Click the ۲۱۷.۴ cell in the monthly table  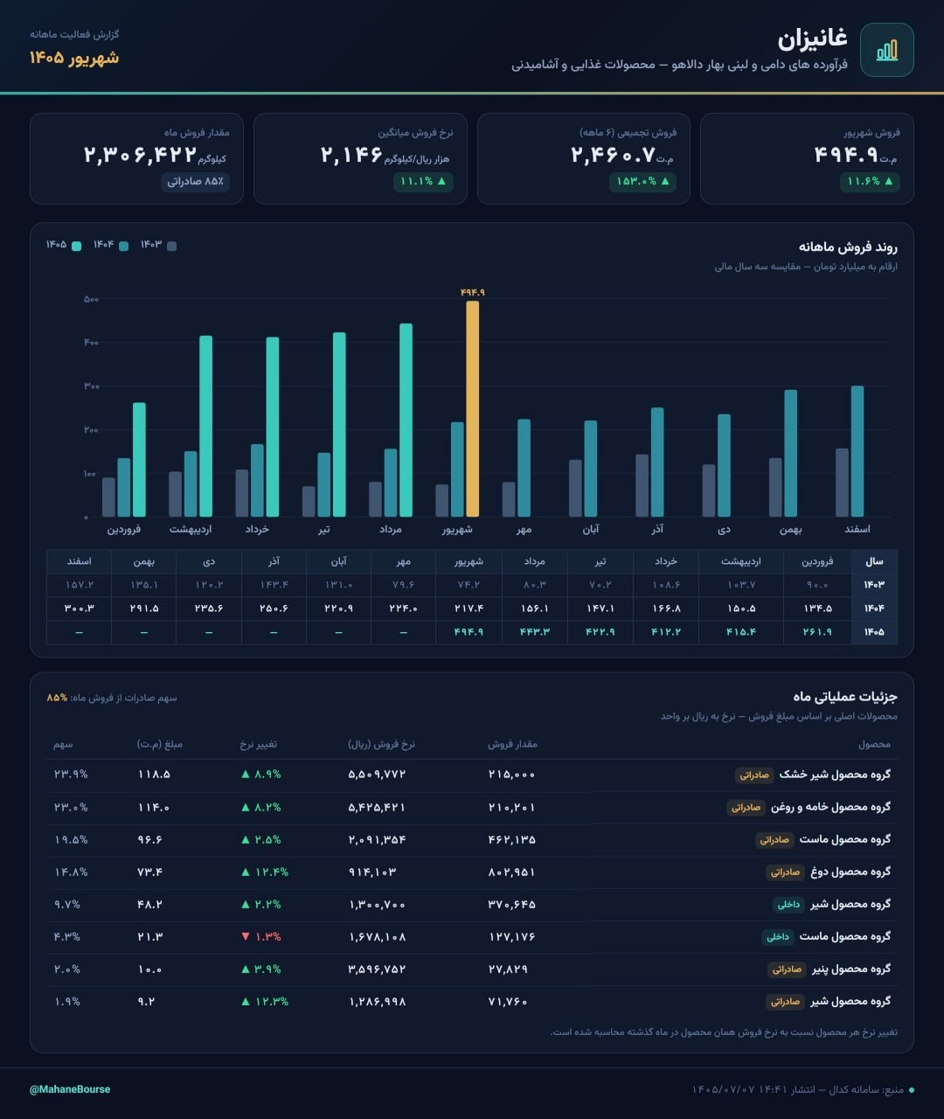coord(469,608)
